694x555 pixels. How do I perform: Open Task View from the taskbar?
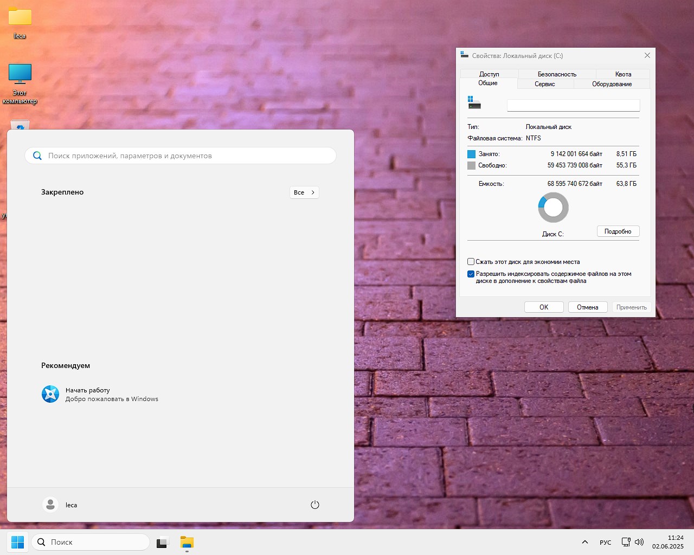[x=163, y=542]
